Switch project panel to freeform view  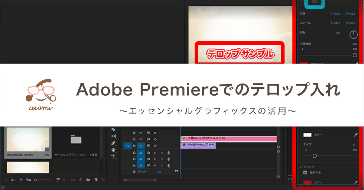coord(28,180)
